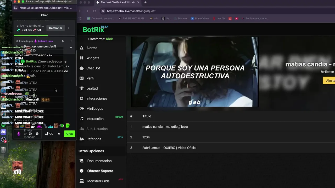The height and width of the screenshot is (188, 335).
Task: Click Discord icon in the dock
Action: 3,132
